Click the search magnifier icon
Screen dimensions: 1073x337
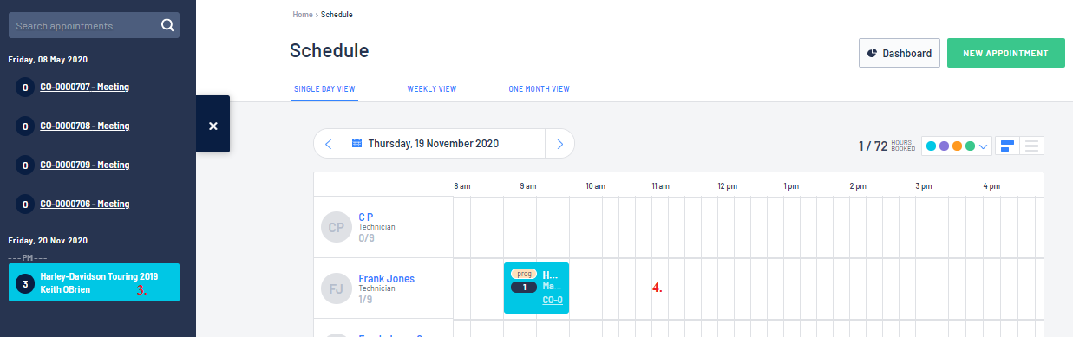[167, 26]
